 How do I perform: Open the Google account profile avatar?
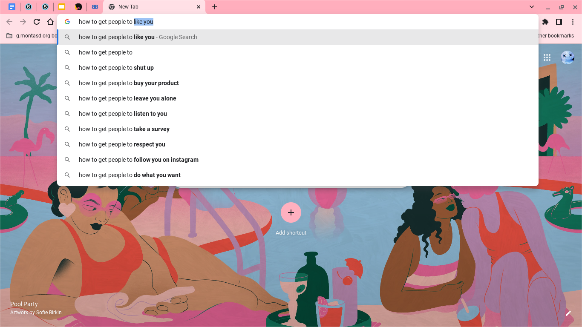point(568,57)
